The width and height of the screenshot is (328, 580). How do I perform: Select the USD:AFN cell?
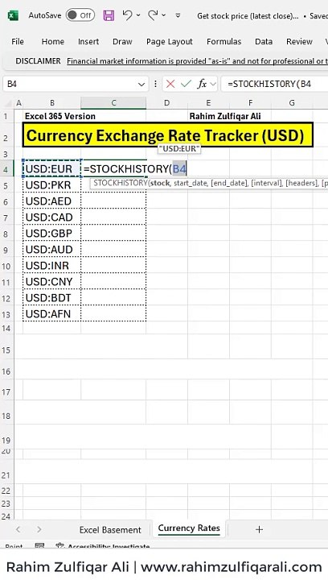point(52,313)
